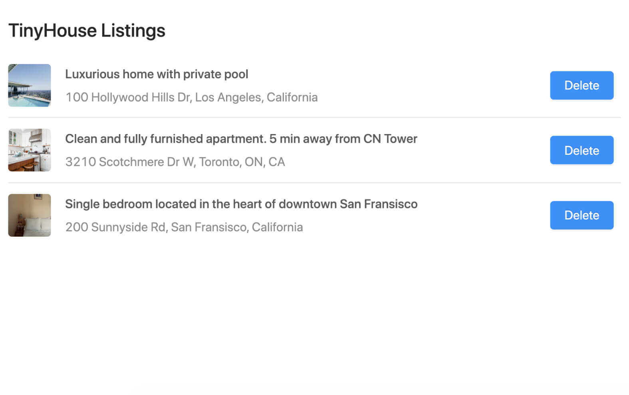Select the 'Single bedroom located in the heart' title
The height and width of the screenshot is (395, 629).
pos(241,204)
